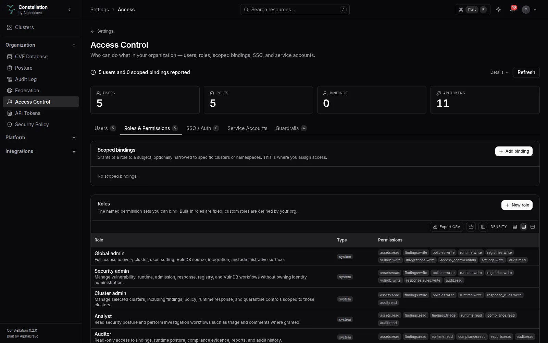The height and width of the screenshot is (343, 548).
Task: Open CVE Database via its database icon
Action: (10, 57)
